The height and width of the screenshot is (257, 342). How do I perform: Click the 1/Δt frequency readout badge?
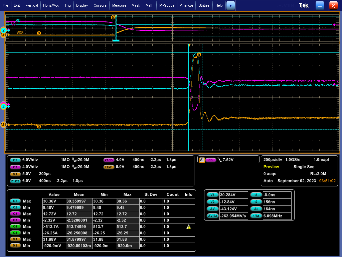point(255,216)
